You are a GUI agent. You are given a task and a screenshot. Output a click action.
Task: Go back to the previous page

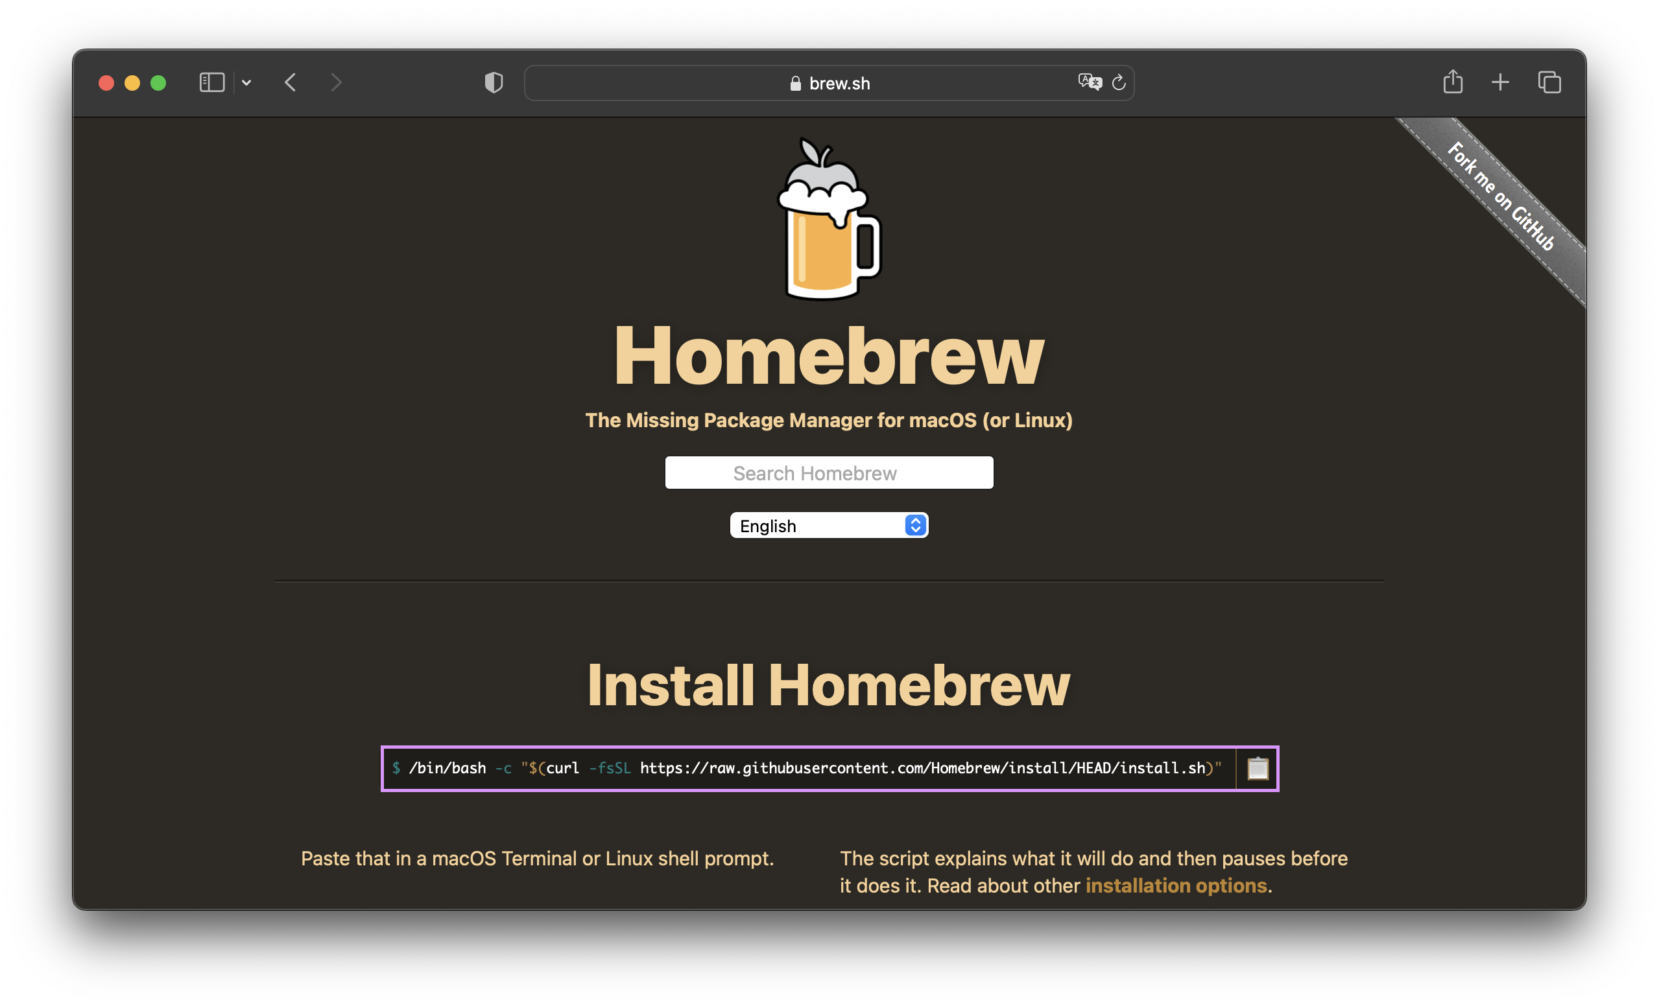[290, 83]
